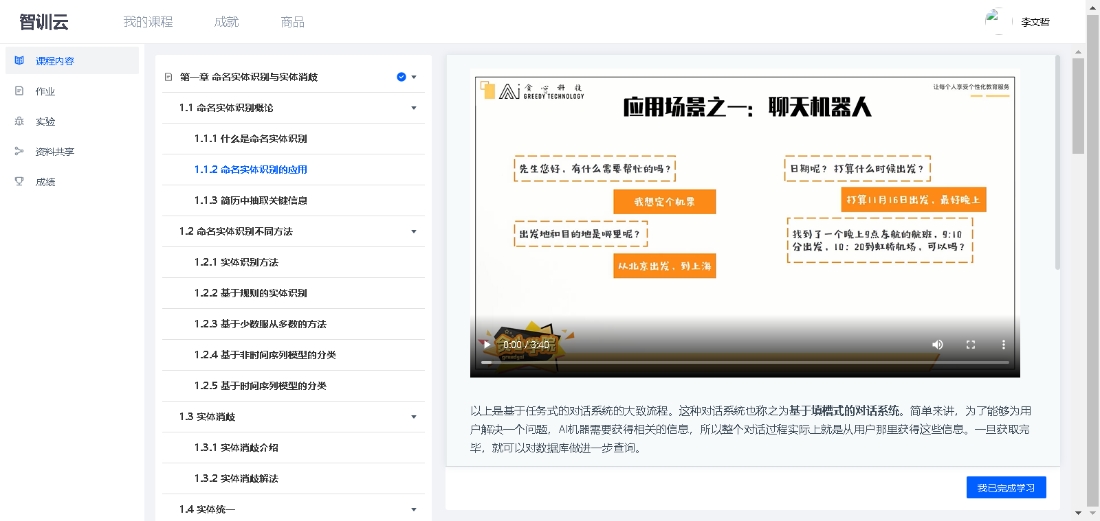Seek on the video progress bar
Image resolution: width=1100 pixels, height=521 pixels.
coord(745,362)
